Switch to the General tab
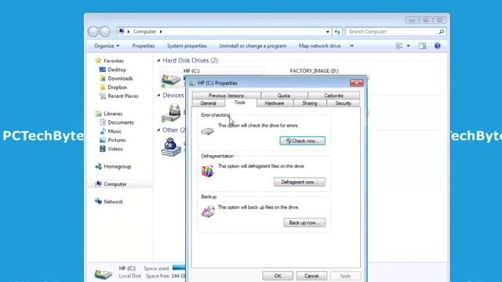Image resolution: width=502 pixels, height=282 pixels. (208, 103)
